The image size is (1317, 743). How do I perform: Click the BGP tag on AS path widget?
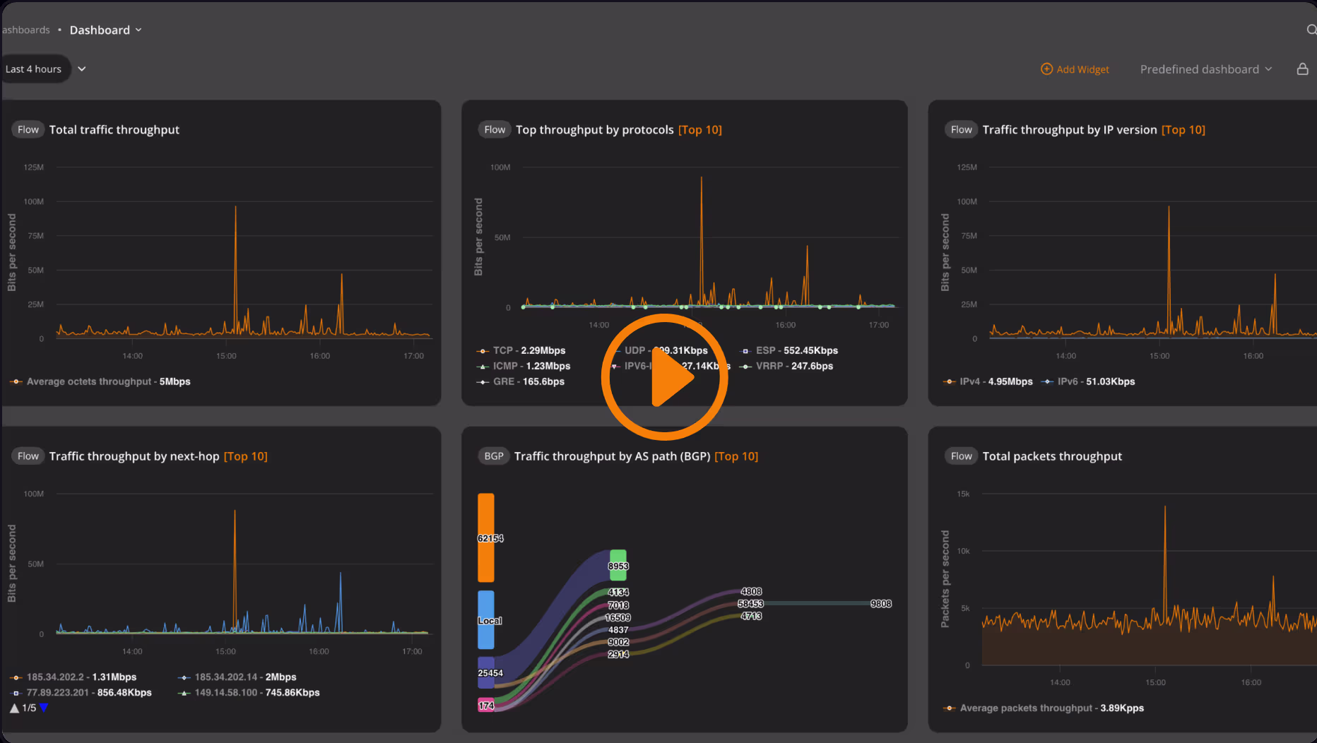coord(494,456)
